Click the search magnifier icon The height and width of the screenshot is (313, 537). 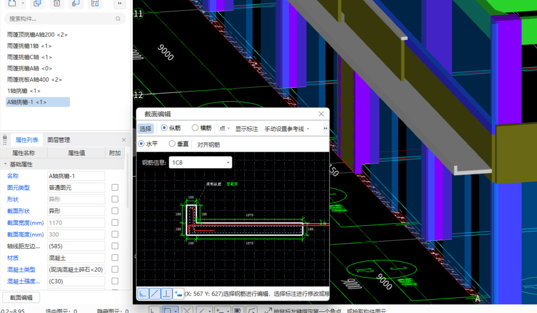[x=118, y=19]
